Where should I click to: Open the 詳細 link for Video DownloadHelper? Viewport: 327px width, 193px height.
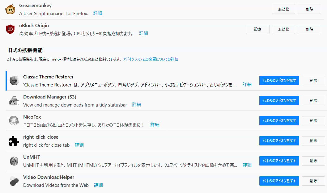[98, 185]
